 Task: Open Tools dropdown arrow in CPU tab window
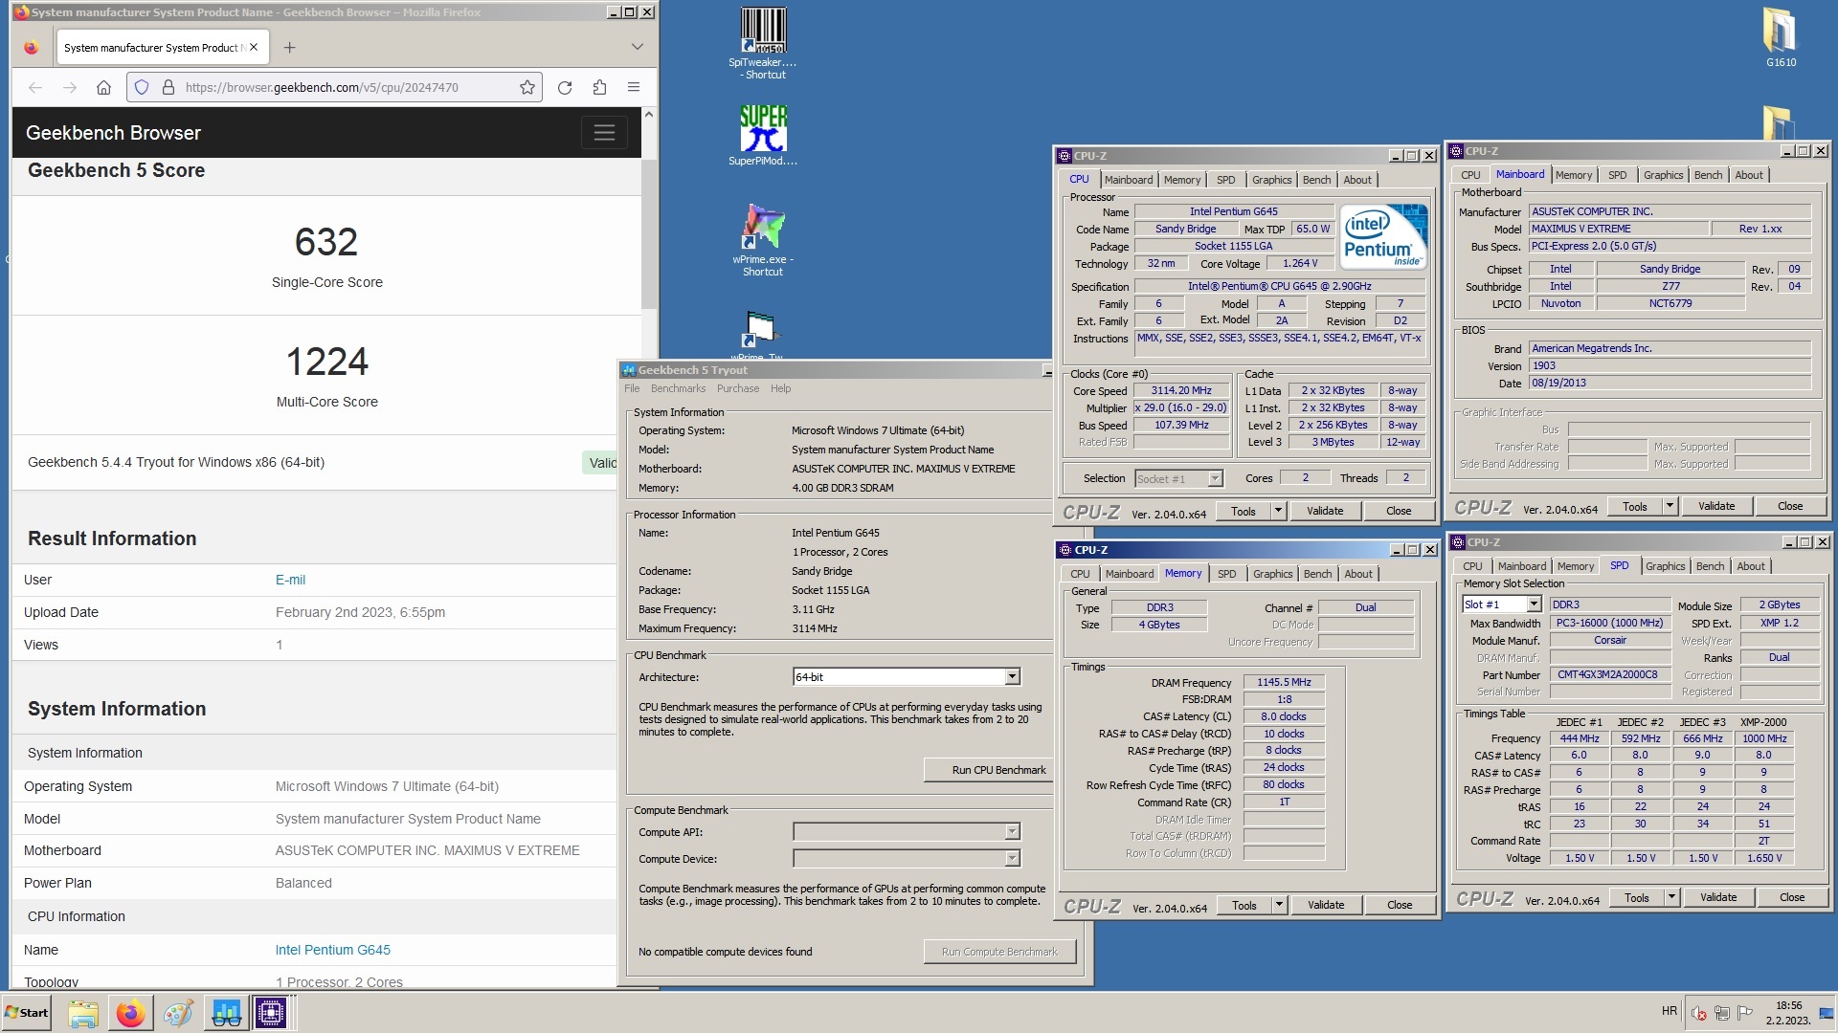pos(1278,511)
